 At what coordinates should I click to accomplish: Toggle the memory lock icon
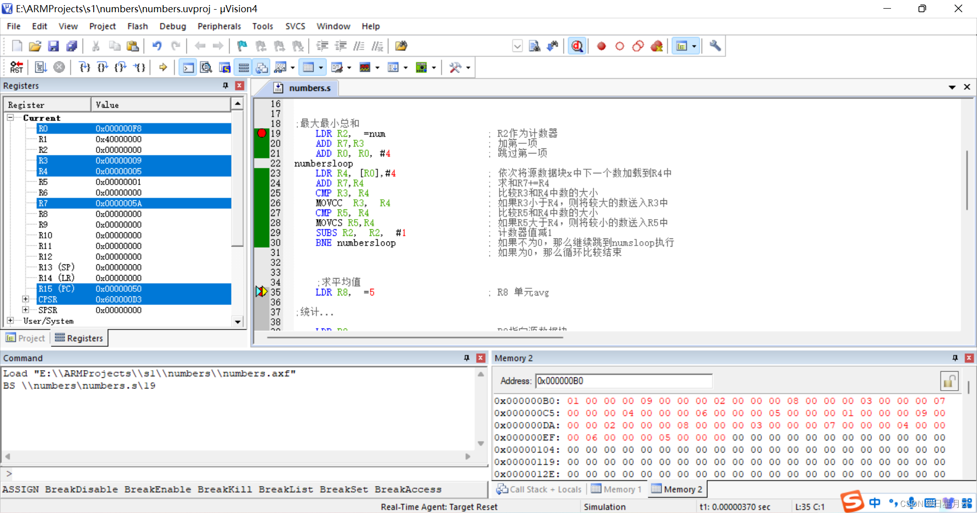[949, 381]
